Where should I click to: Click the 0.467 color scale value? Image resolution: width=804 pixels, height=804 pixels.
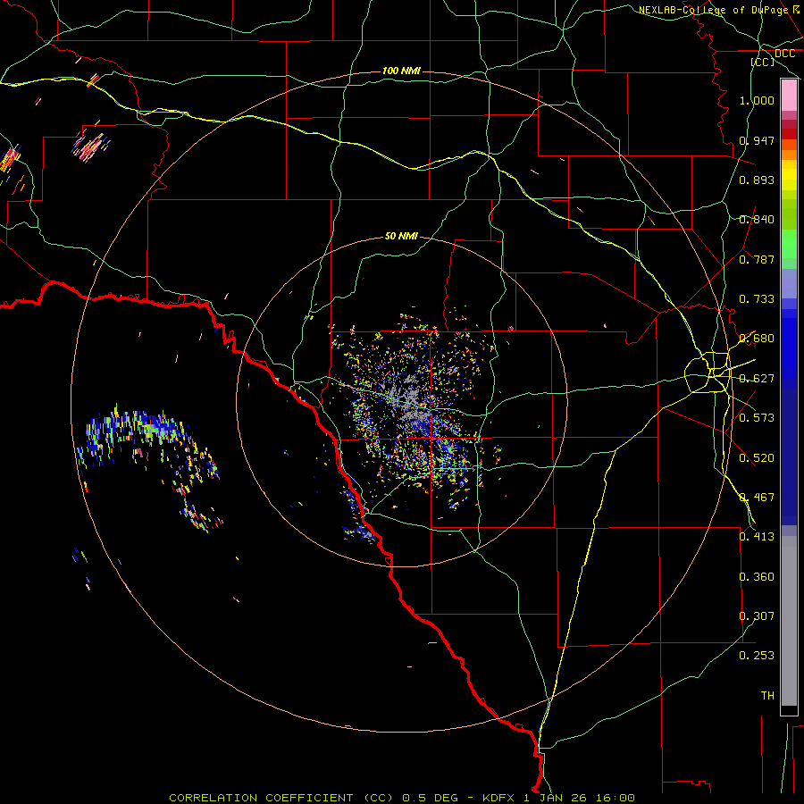757,498
